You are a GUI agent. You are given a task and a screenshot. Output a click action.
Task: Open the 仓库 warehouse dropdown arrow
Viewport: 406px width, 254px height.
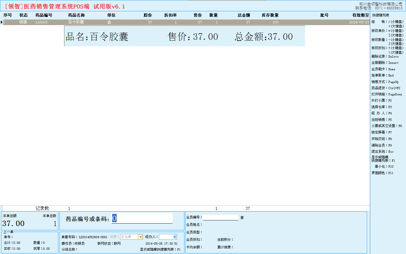140,237
